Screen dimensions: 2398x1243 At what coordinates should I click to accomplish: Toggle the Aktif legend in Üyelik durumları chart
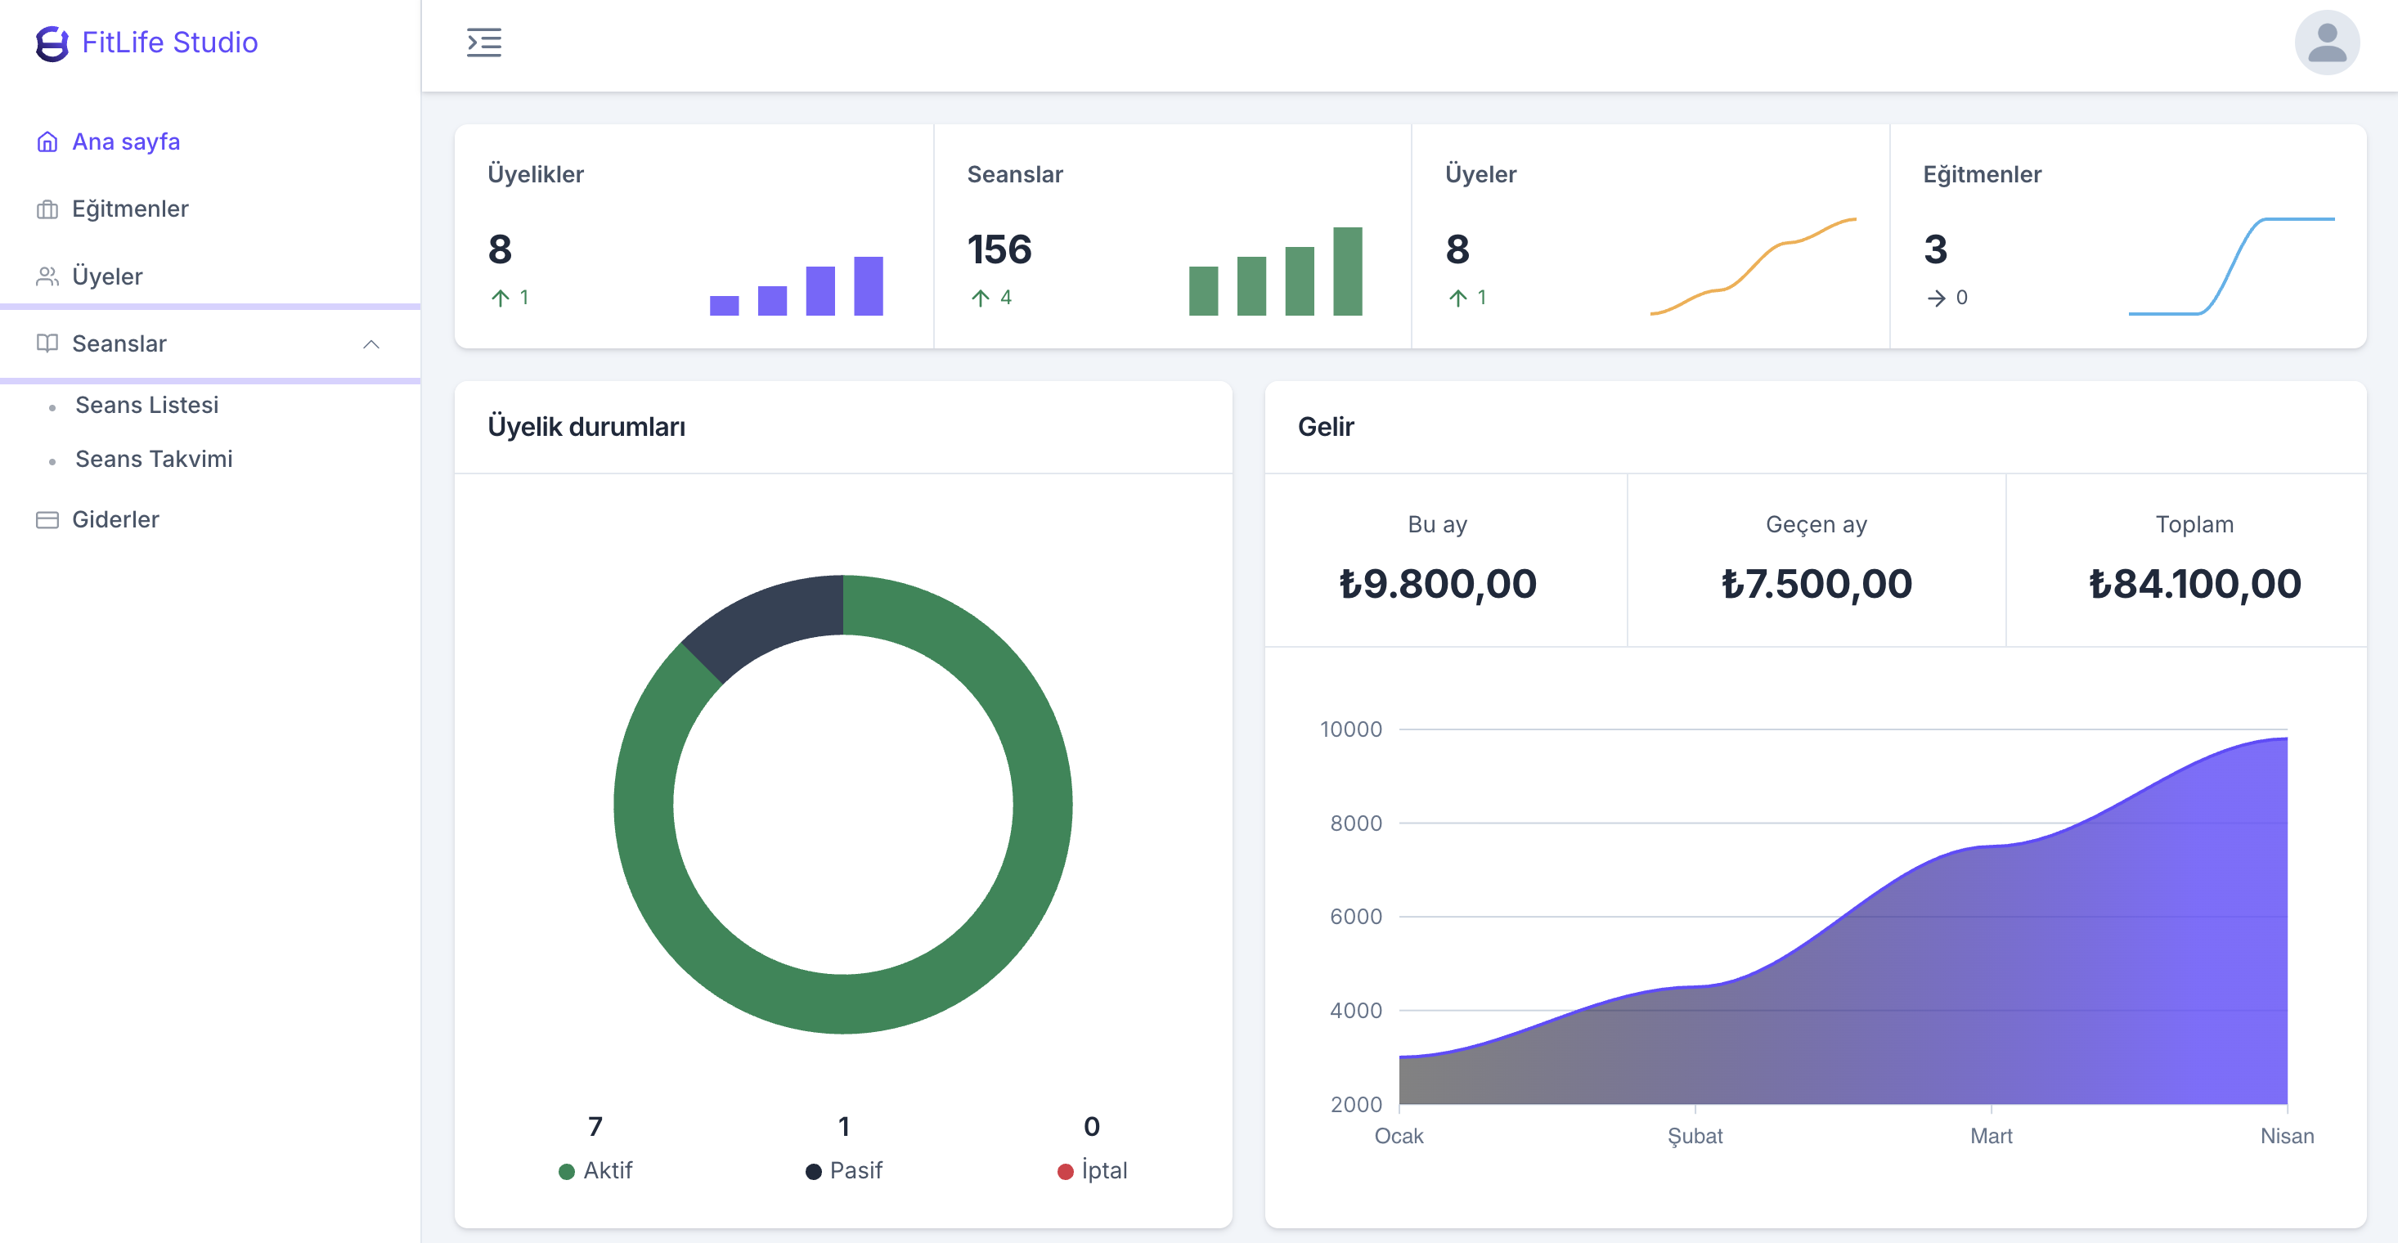595,1170
